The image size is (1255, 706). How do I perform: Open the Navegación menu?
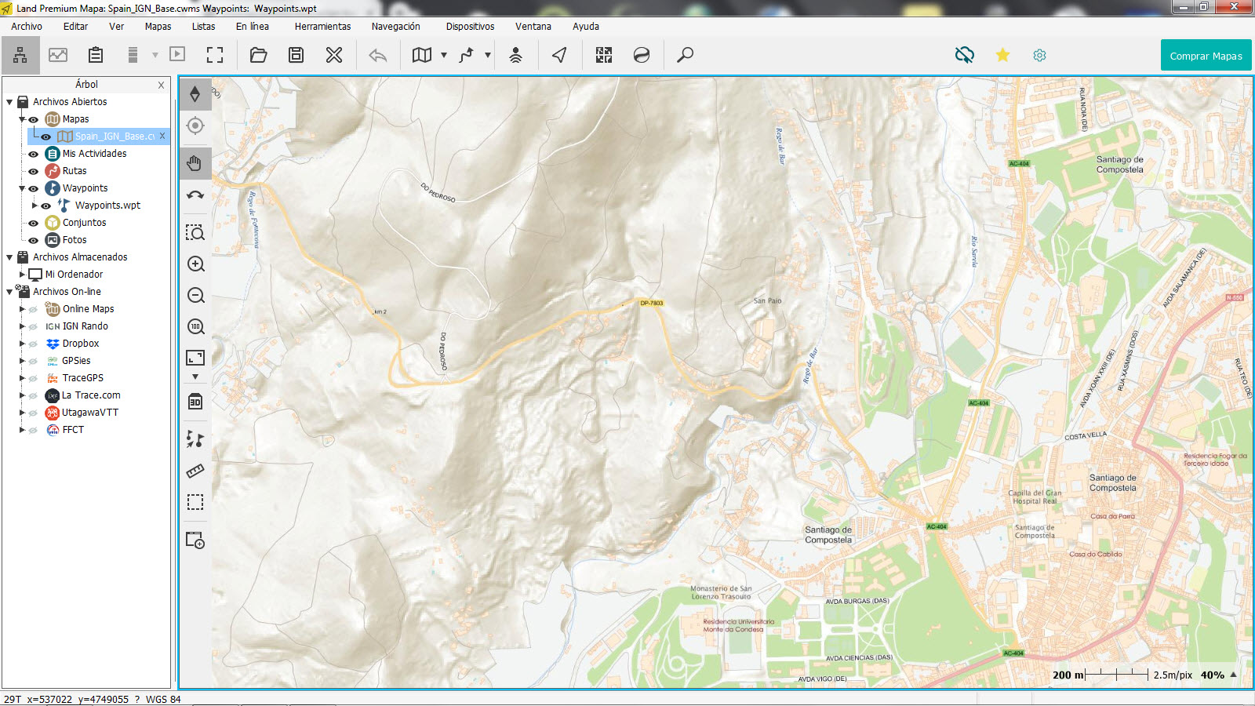coord(396,26)
